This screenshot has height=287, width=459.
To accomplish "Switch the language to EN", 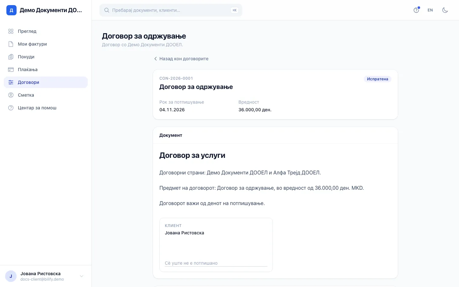I will click(430, 10).
